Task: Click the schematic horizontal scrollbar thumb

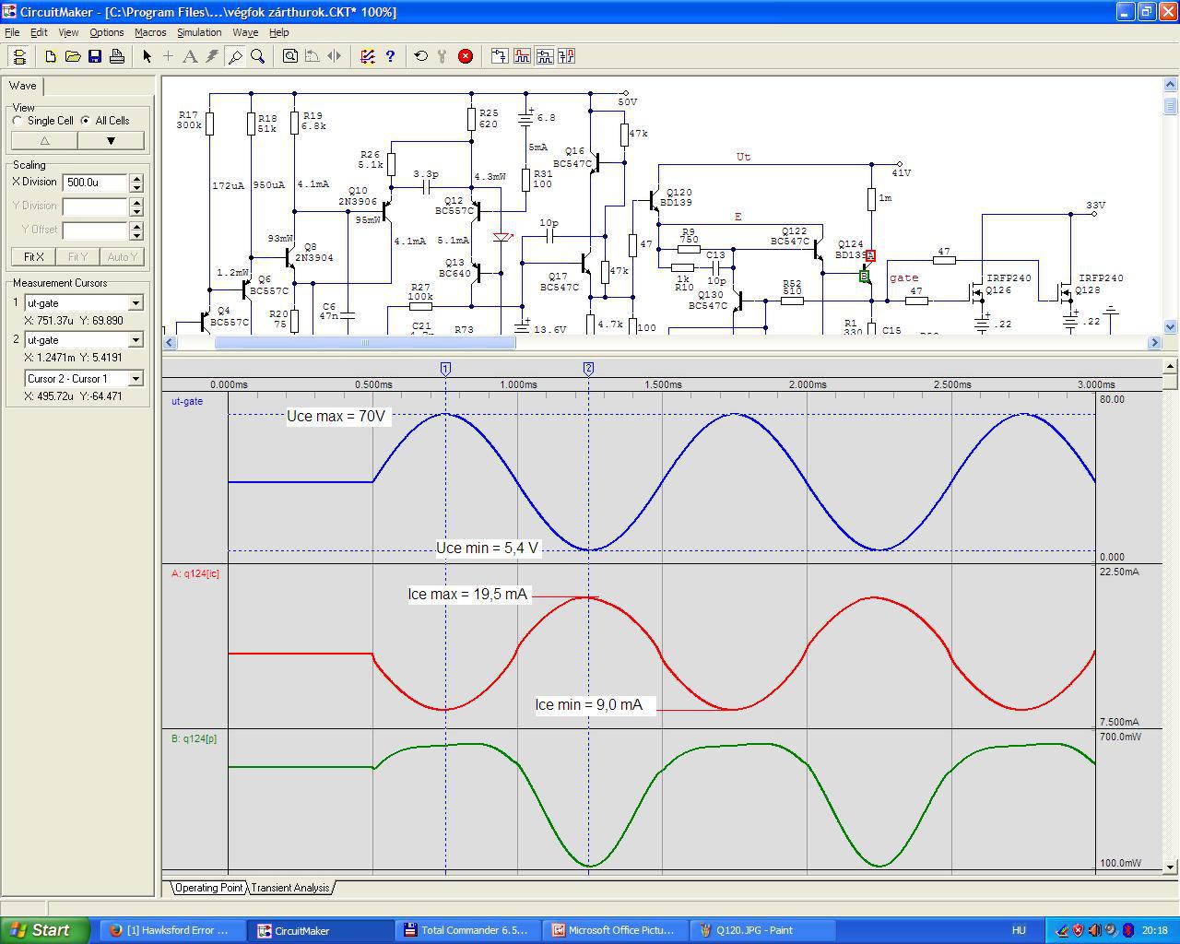Action: tap(365, 343)
